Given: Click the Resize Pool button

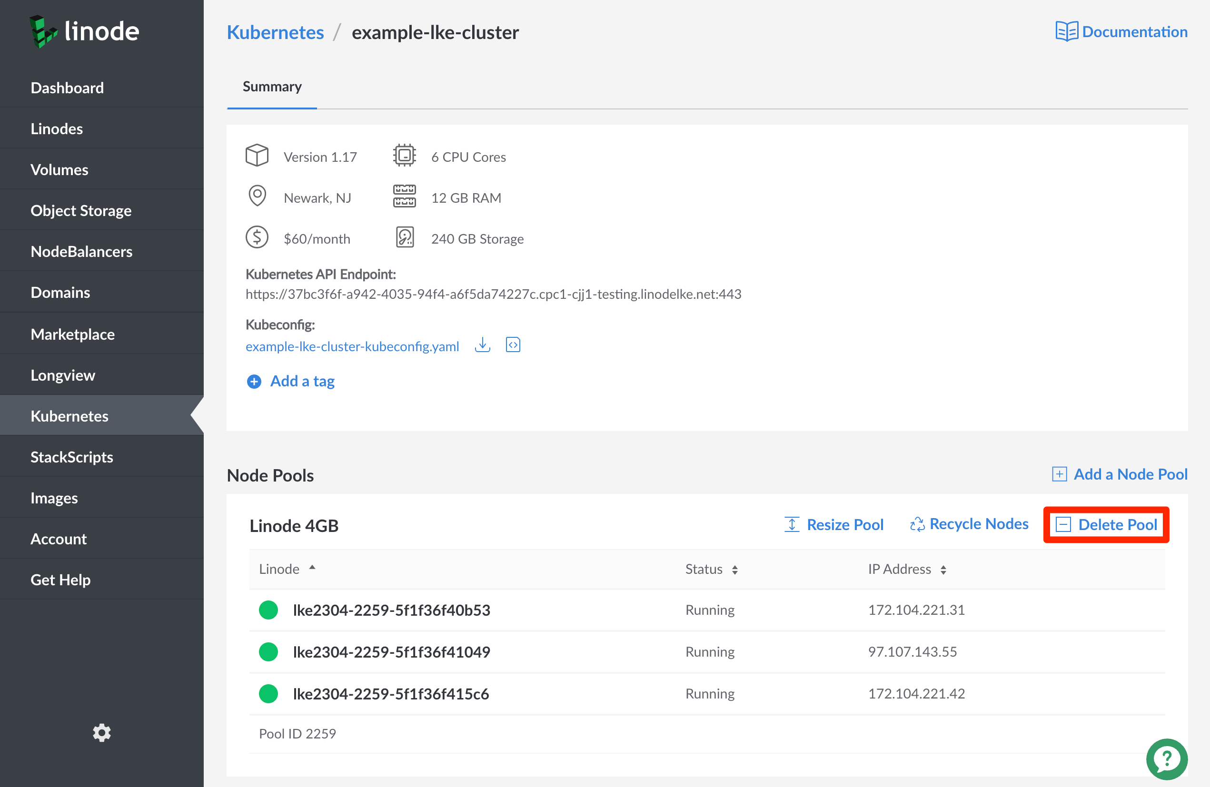Looking at the screenshot, I should point(834,524).
